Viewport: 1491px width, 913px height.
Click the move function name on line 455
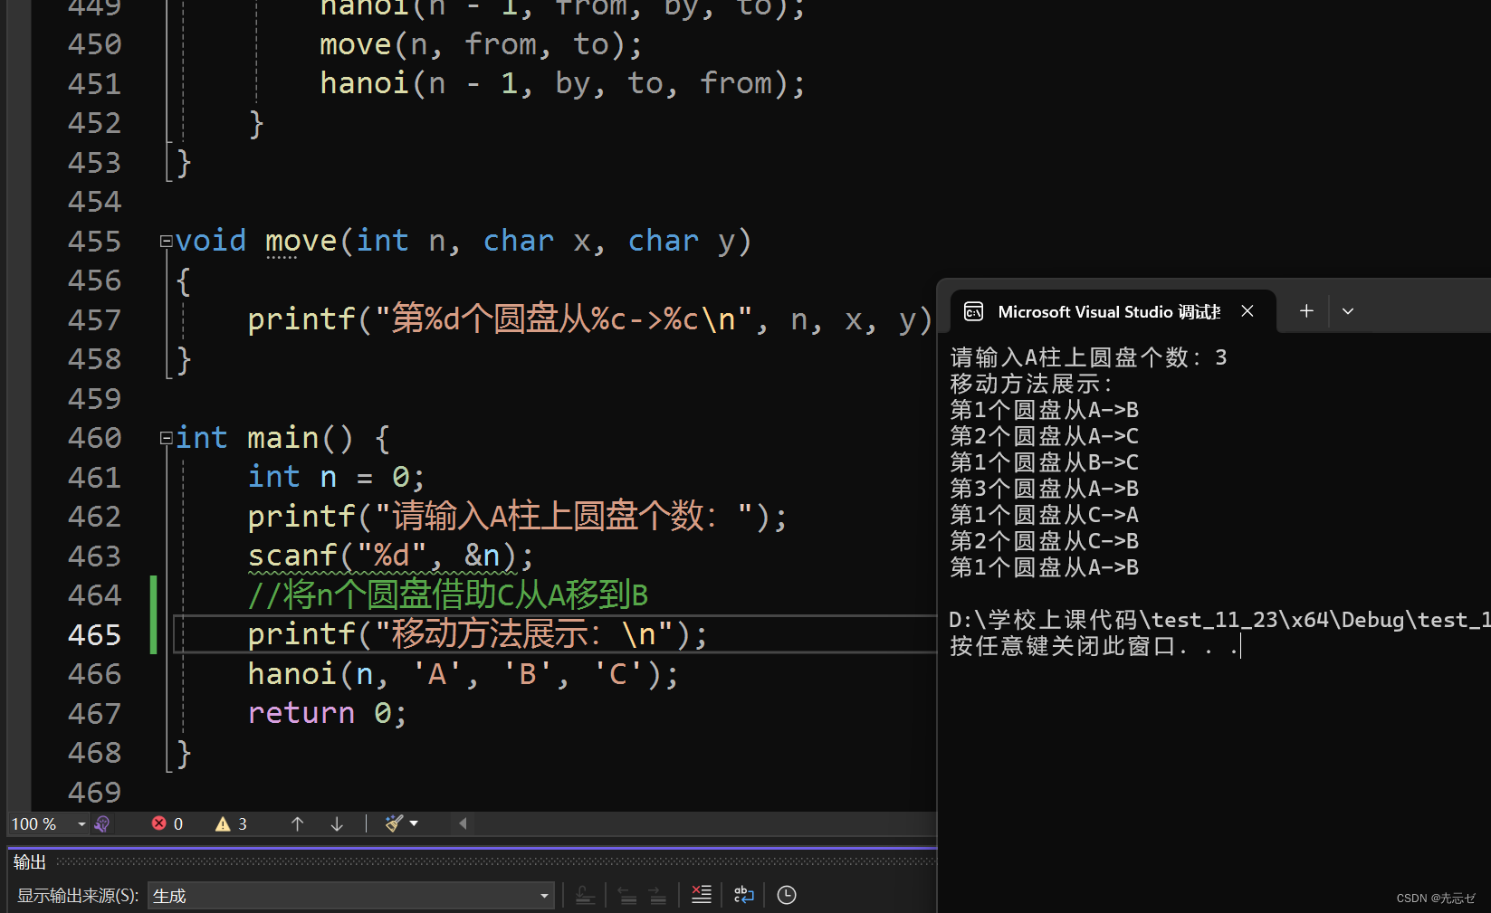point(301,241)
